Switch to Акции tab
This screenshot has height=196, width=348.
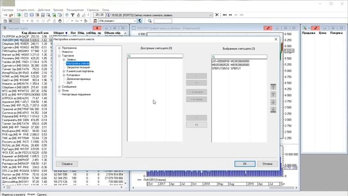tap(31, 194)
